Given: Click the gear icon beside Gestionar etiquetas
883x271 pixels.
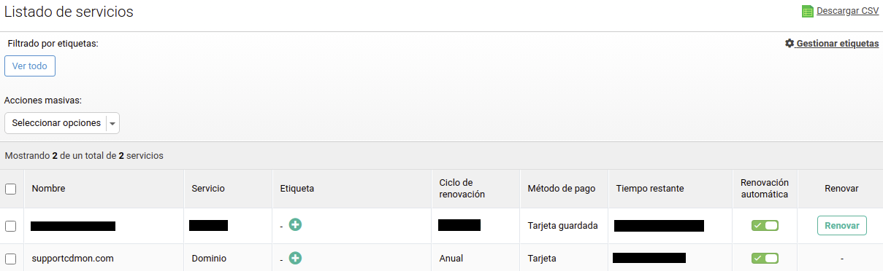Looking at the screenshot, I should coord(790,44).
